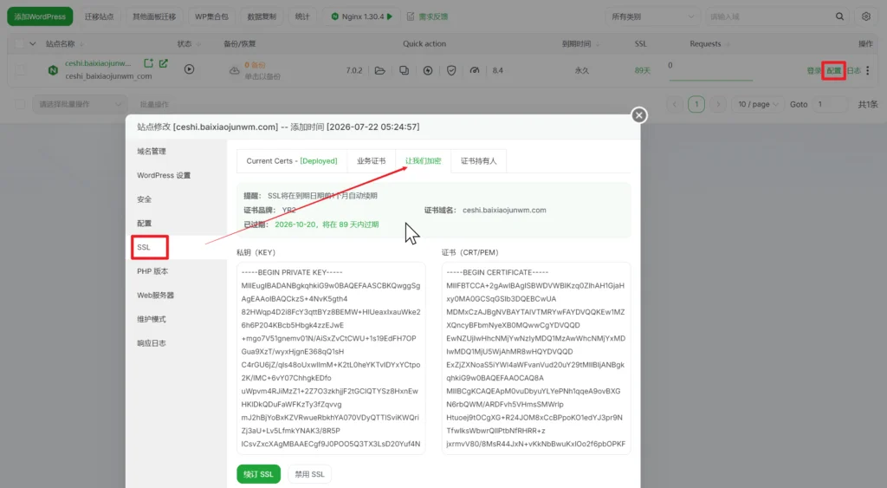Open WordPress 设置 in dialog sidebar
This screenshot has height=488, width=887.
(x=164, y=175)
